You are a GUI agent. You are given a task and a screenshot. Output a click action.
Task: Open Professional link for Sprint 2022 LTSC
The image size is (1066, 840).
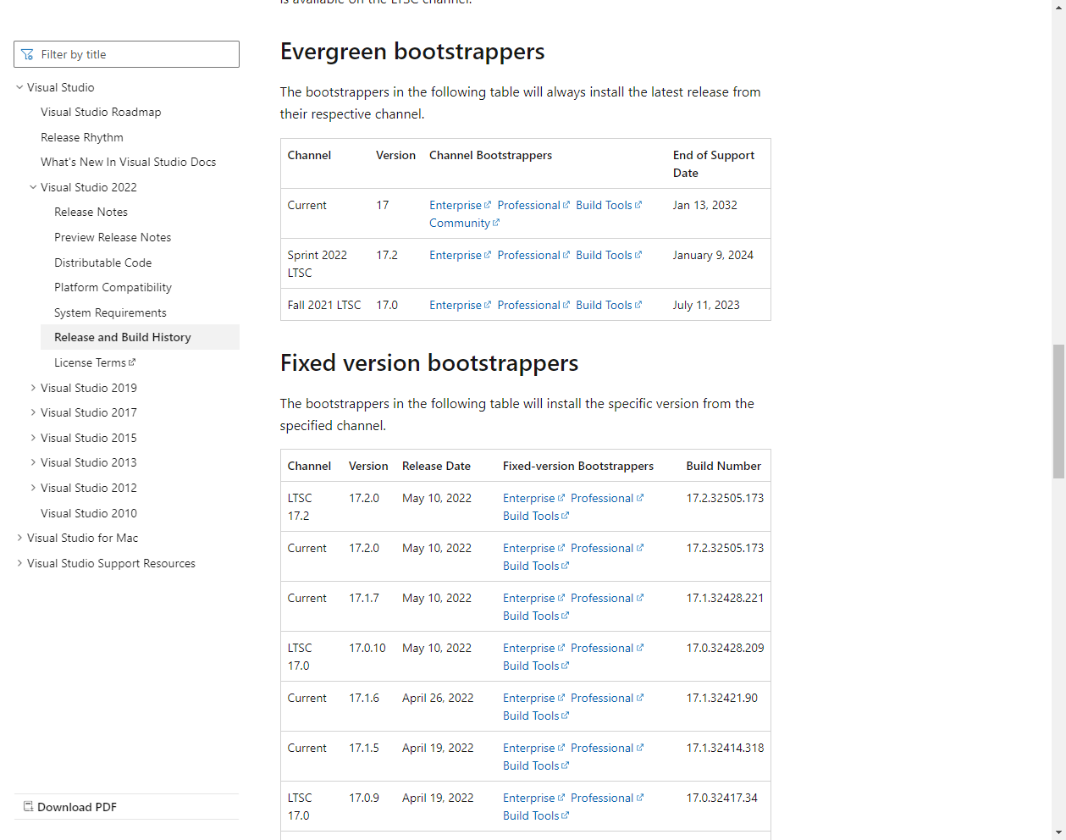click(528, 255)
